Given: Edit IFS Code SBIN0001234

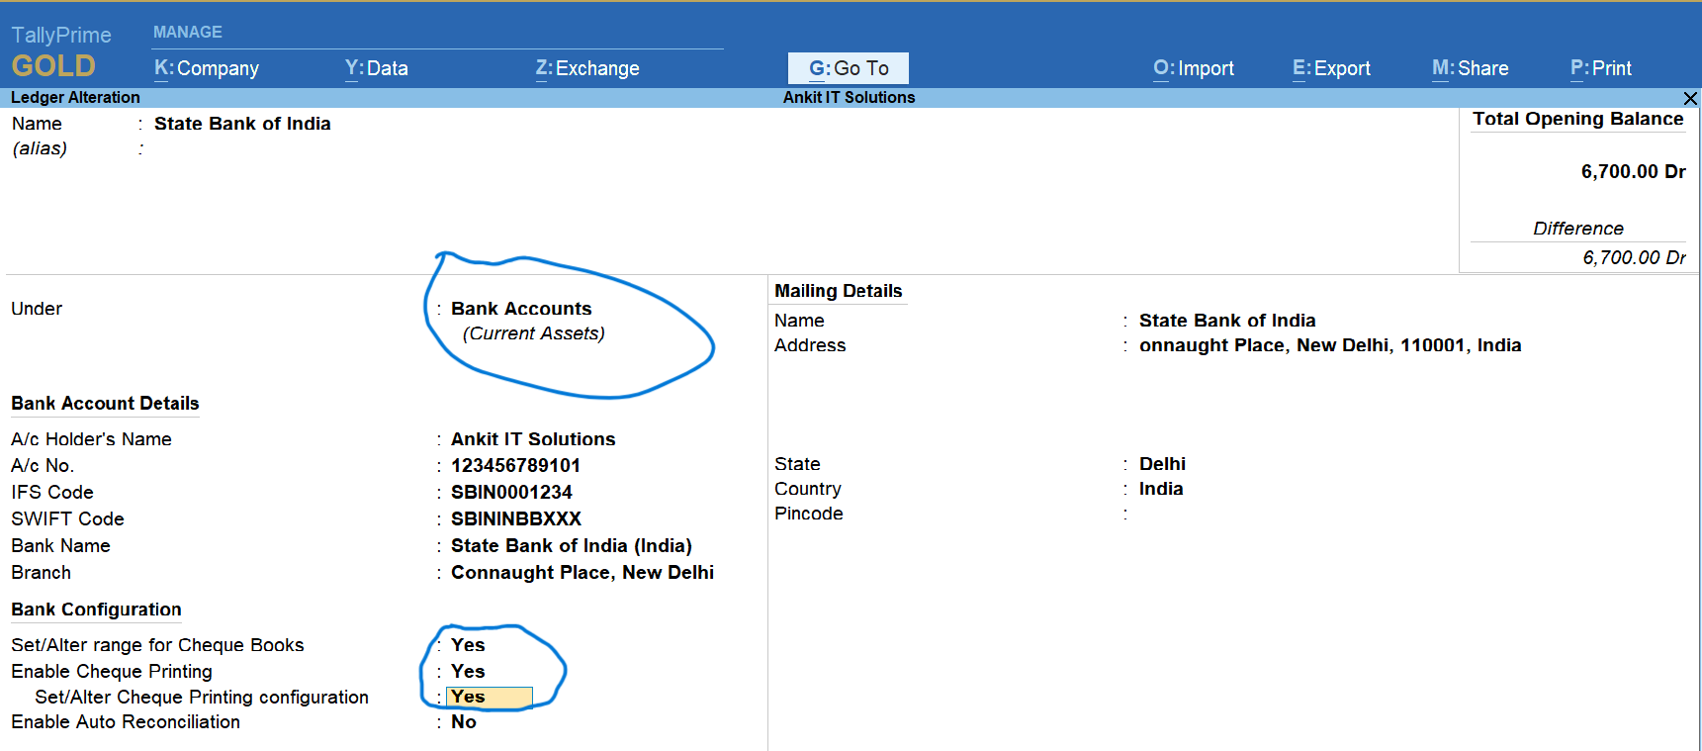Looking at the screenshot, I should pos(511,493).
